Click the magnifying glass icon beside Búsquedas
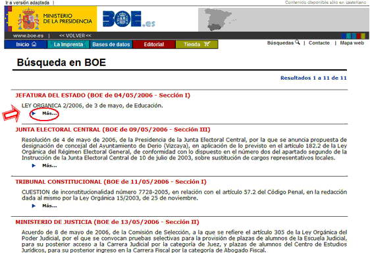 tap(298, 42)
